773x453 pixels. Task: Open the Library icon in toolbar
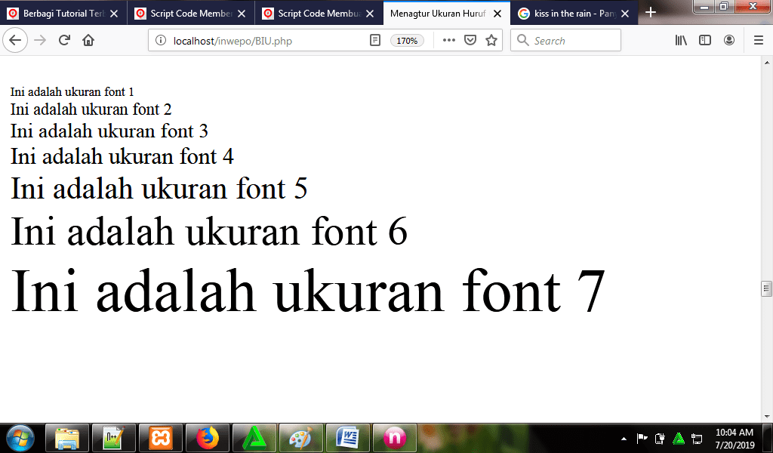click(681, 41)
